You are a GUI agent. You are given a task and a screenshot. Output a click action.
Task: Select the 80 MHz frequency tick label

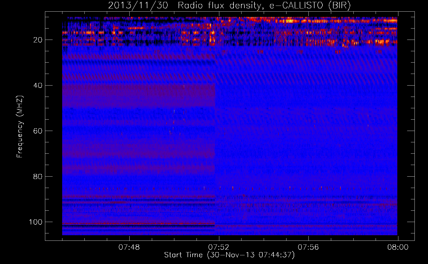click(x=38, y=176)
